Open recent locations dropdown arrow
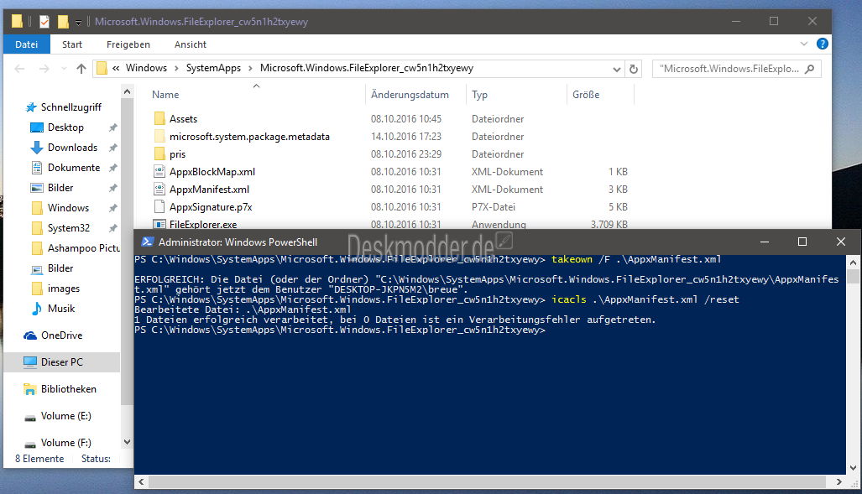 click(x=64, y=69)
